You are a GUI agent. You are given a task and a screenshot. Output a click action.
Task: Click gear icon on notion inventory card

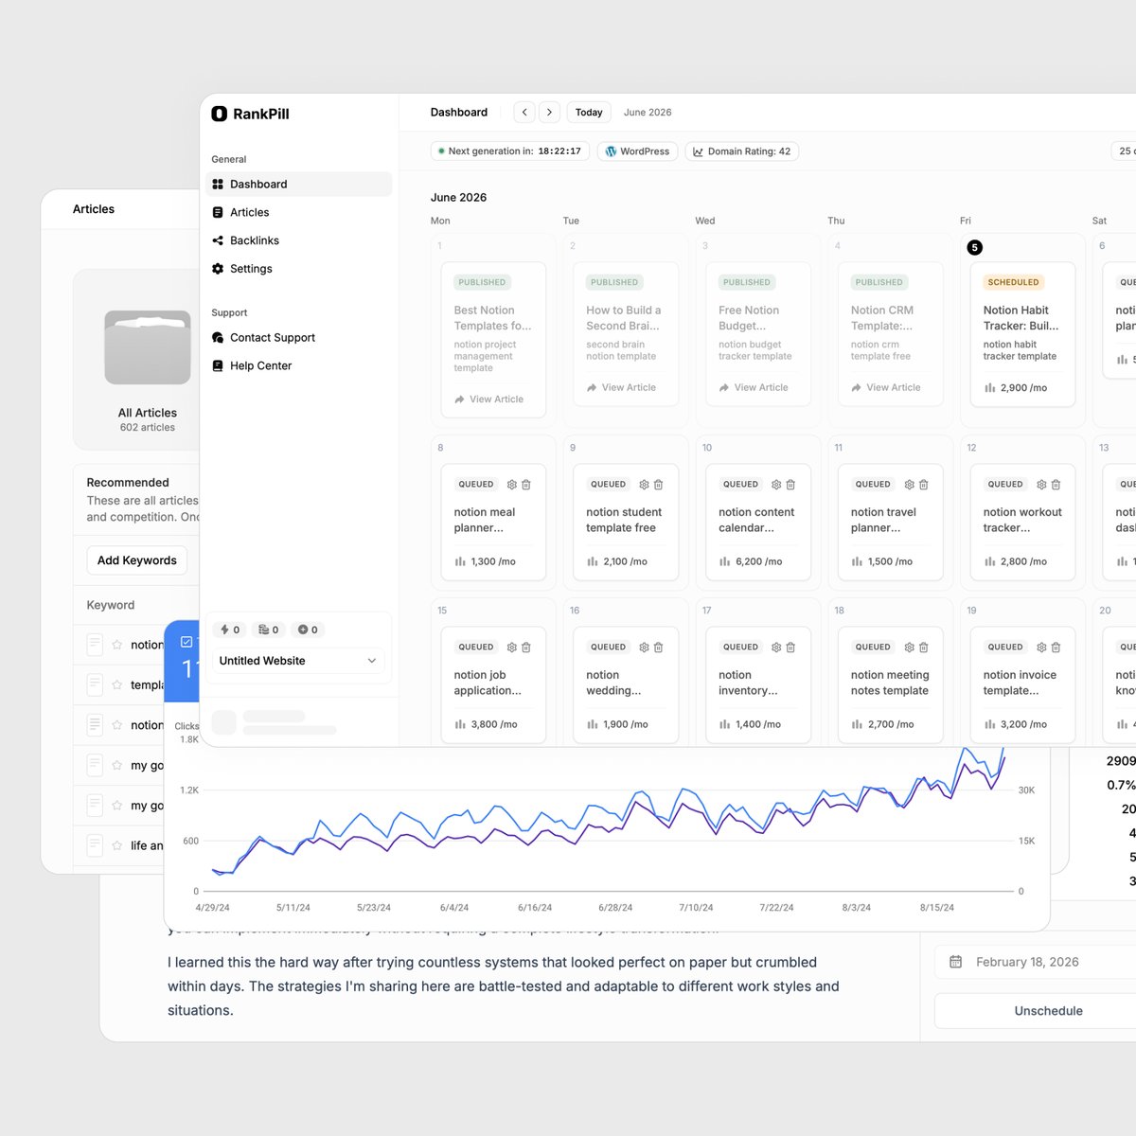(x=776, y=648)
